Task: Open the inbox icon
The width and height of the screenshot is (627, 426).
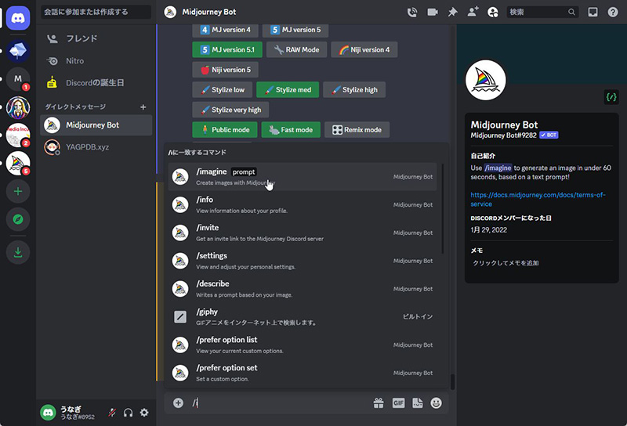Action: [x=593, y=12]
